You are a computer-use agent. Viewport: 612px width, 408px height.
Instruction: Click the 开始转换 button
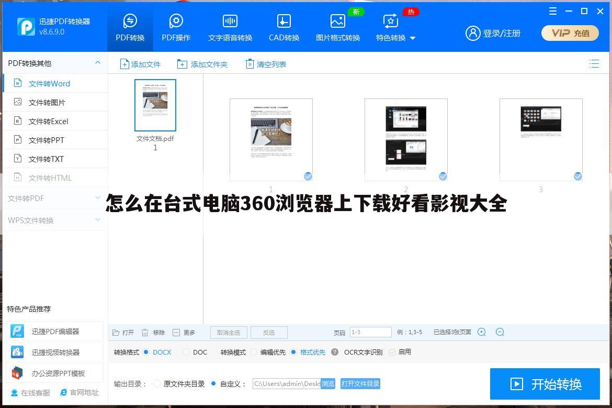point(545,384)
